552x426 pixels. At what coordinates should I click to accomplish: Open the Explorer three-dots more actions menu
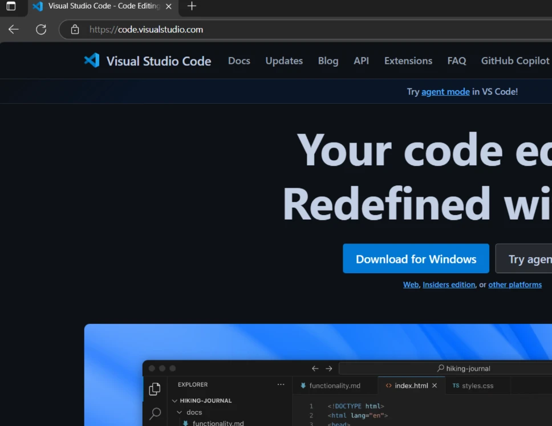tap(281, 385)
